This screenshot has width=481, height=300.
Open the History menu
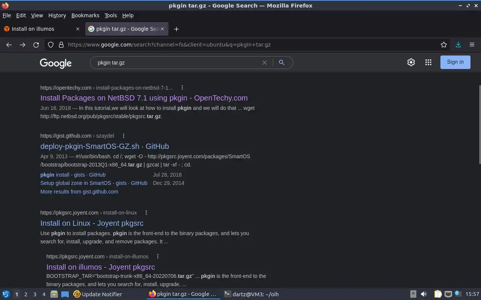[x=57, y=15]
